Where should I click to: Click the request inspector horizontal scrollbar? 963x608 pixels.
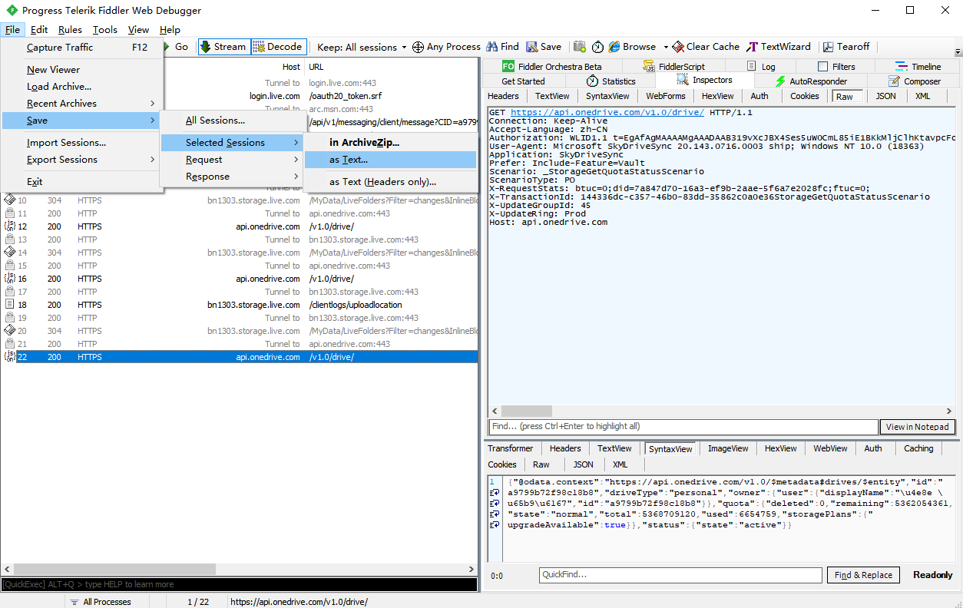(722, 411)
